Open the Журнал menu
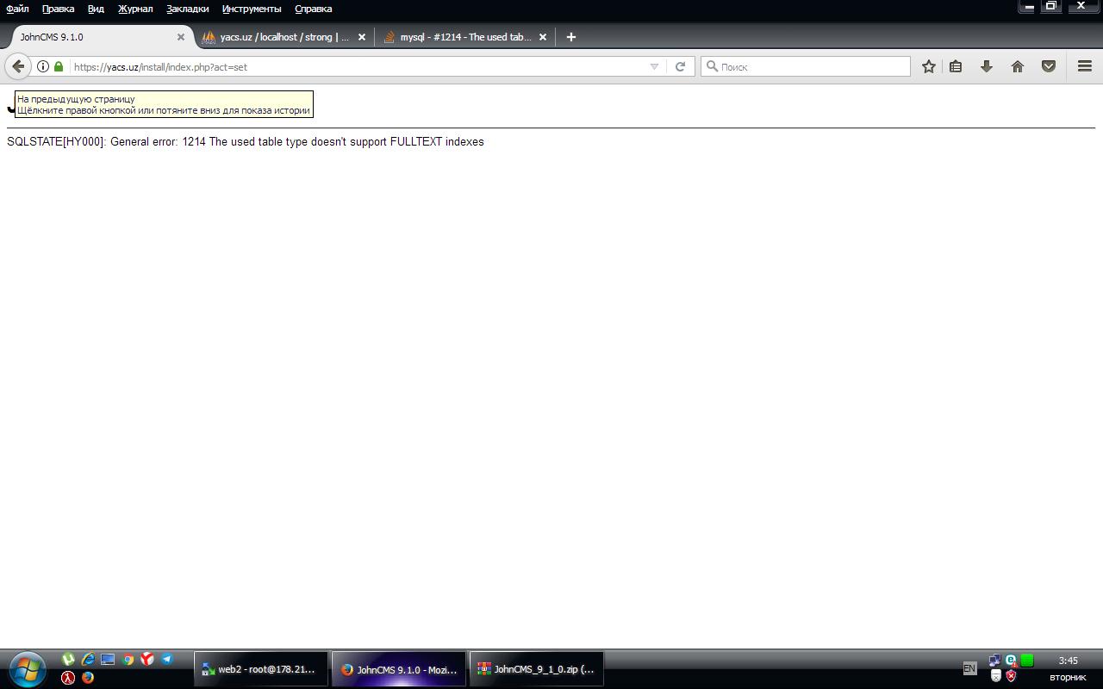The width and height of the screenshot is (1103, 689). (x=135, y=9)
